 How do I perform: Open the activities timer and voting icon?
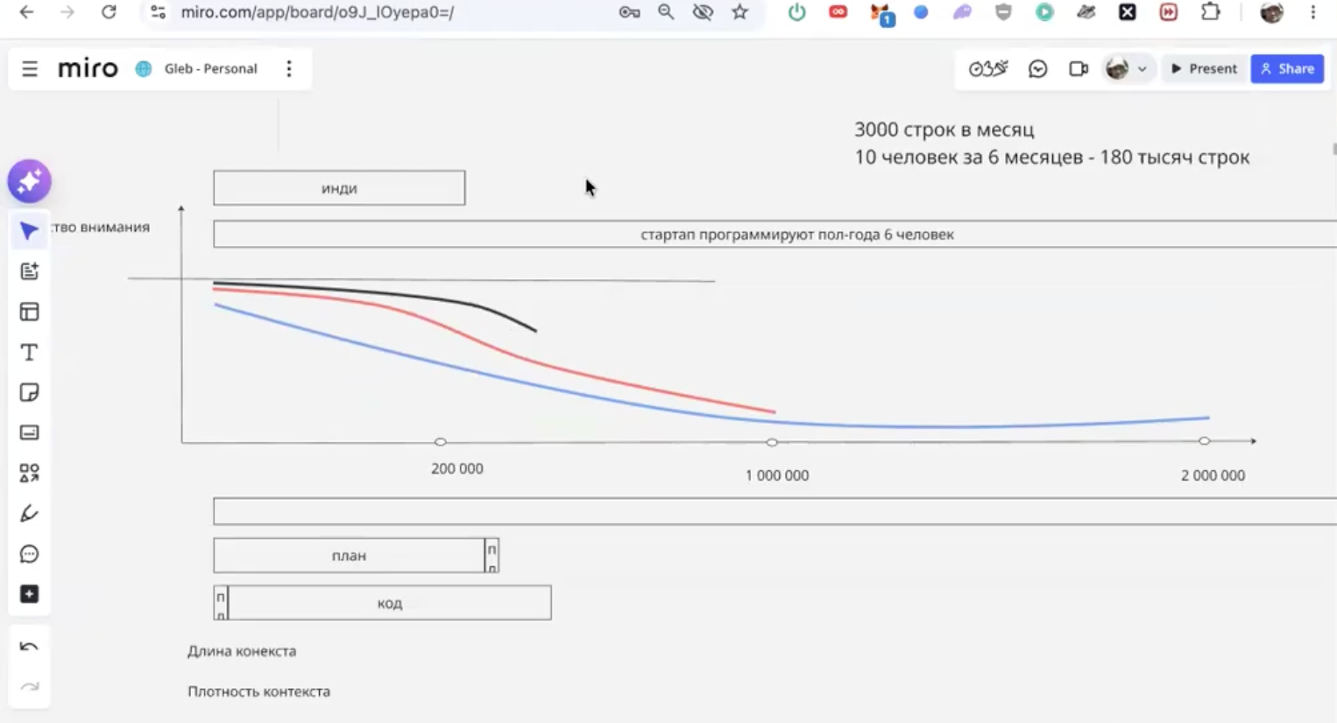(988, 68)
